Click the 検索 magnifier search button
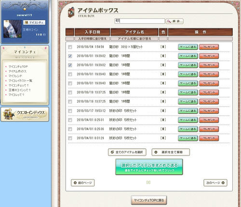 point(174,21)
